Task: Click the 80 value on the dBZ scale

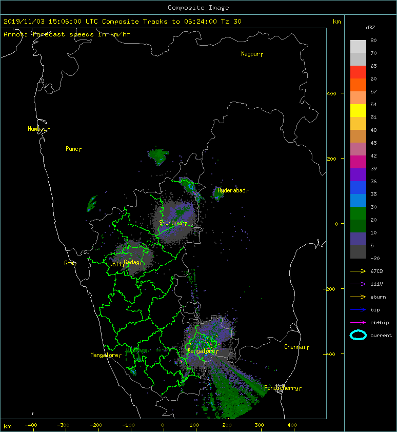Action: (x=373, y=40)
